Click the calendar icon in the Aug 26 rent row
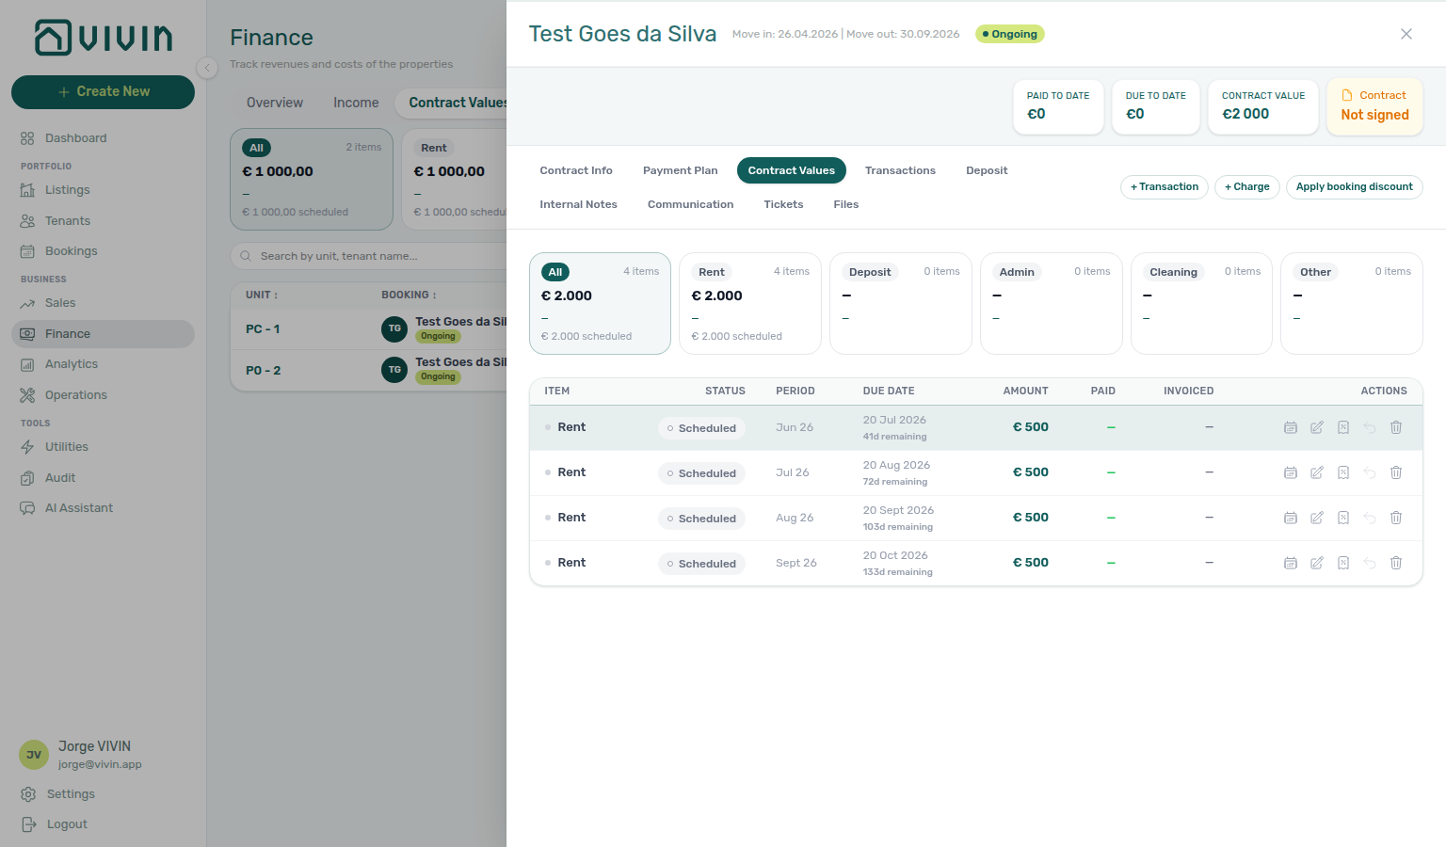 tap(1291, 518)
